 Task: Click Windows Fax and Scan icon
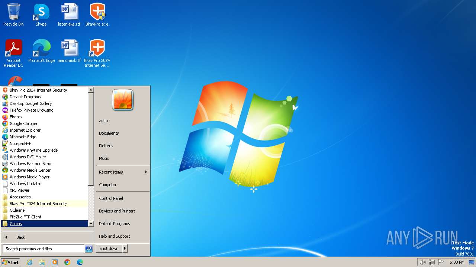coord(5,164)
